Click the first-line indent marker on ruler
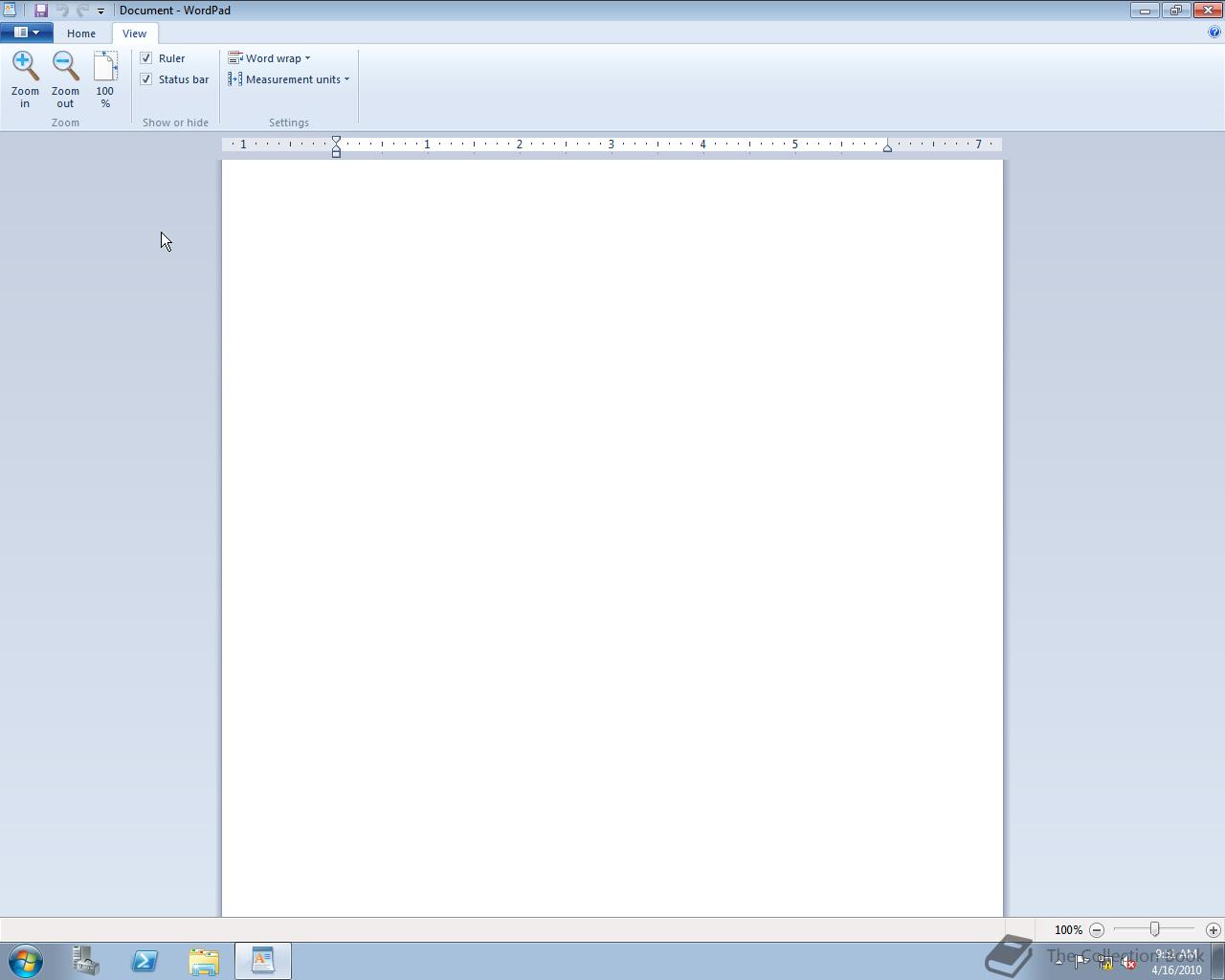 [336, 141]
